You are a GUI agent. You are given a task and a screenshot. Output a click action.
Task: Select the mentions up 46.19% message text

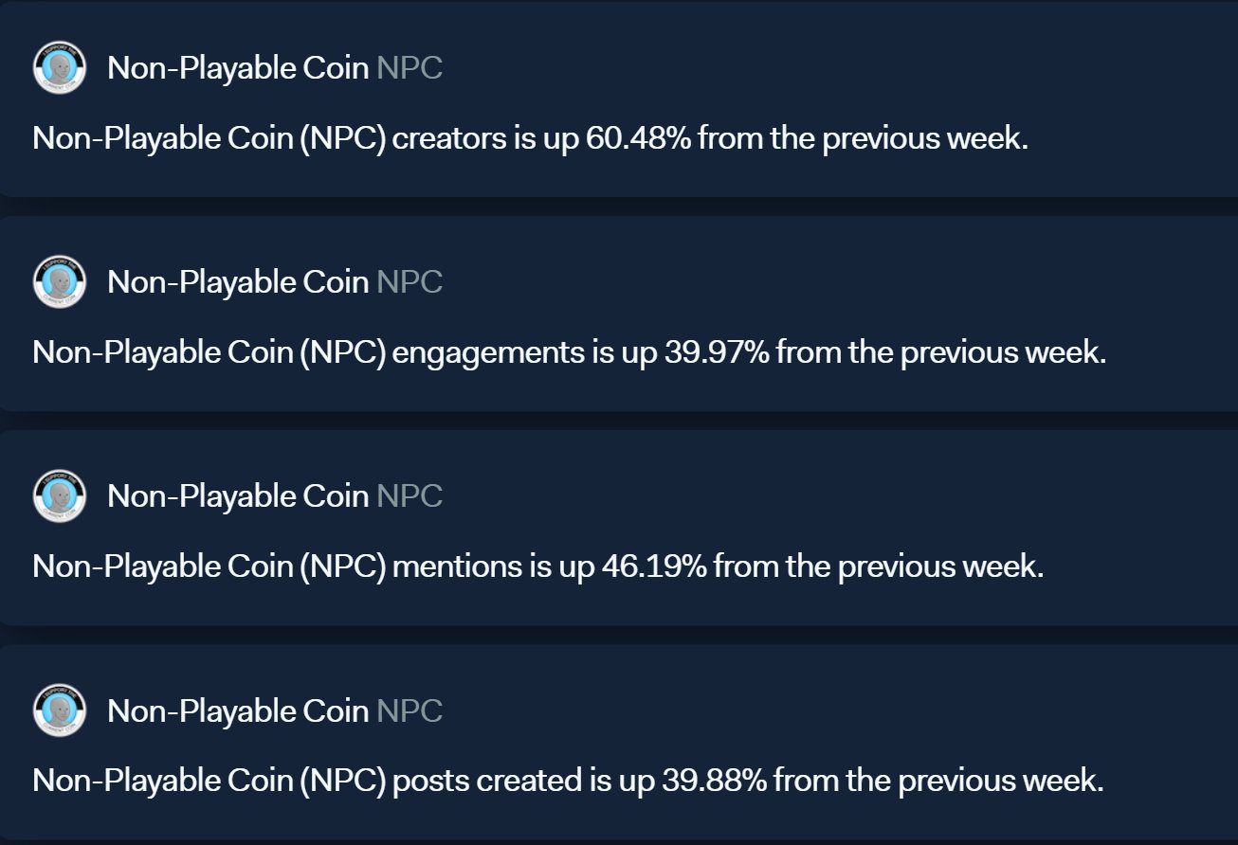537,567
